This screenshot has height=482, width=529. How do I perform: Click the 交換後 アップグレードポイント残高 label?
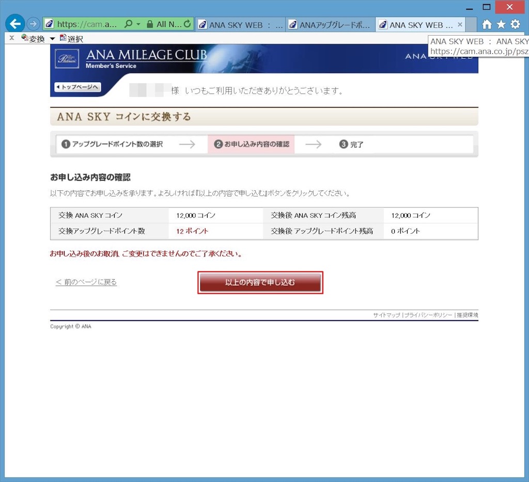coord(321,231)
